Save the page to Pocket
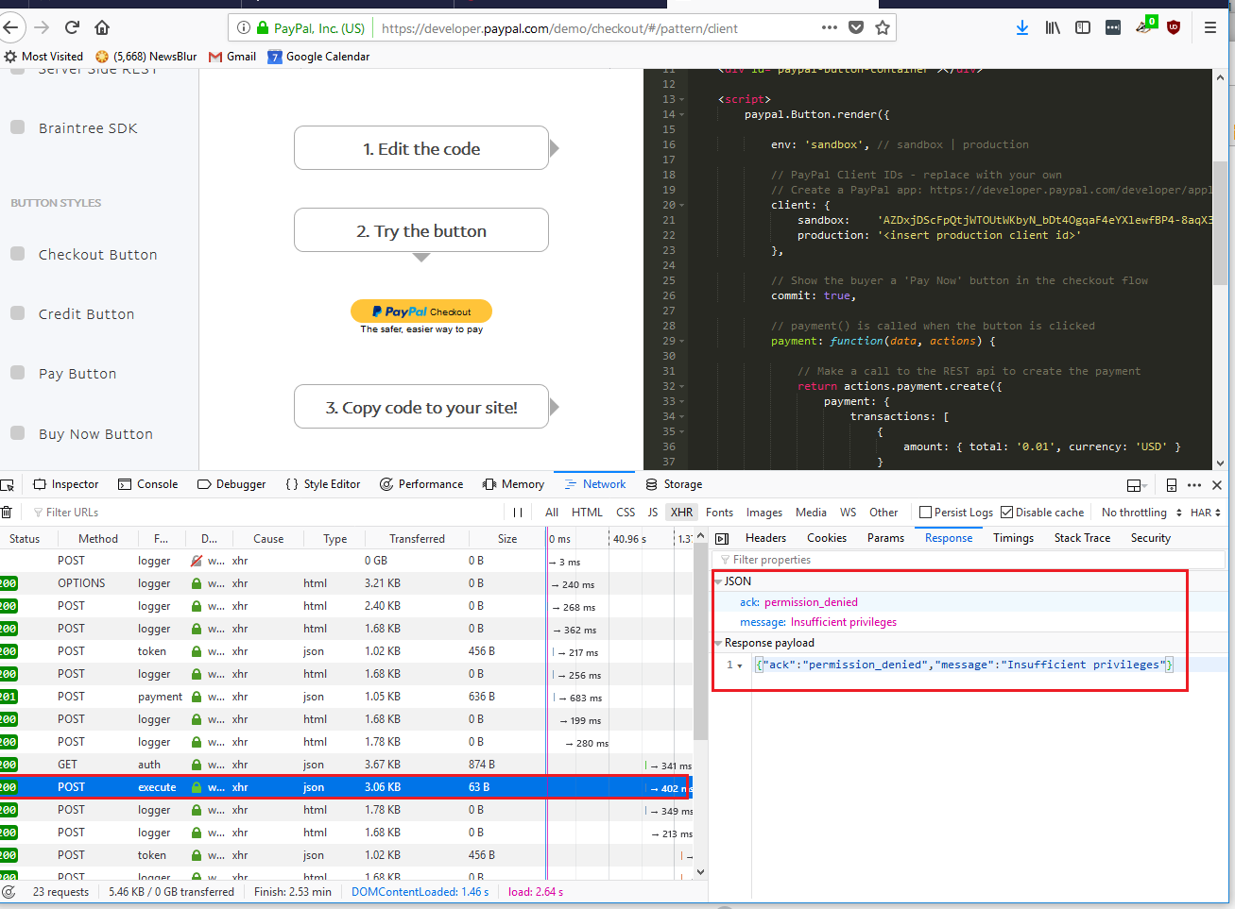 click(x=856, y=27)
